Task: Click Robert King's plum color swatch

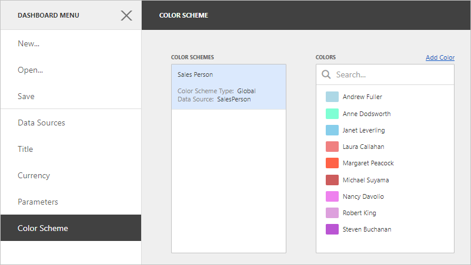Action: pyautogui.click(x=332, y=213)
